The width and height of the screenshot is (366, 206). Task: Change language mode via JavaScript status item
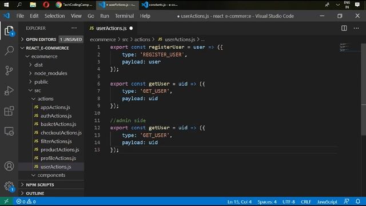327,201
